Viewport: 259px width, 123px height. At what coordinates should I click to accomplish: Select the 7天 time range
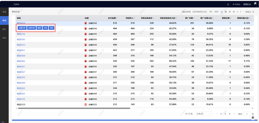pos(211,12)
